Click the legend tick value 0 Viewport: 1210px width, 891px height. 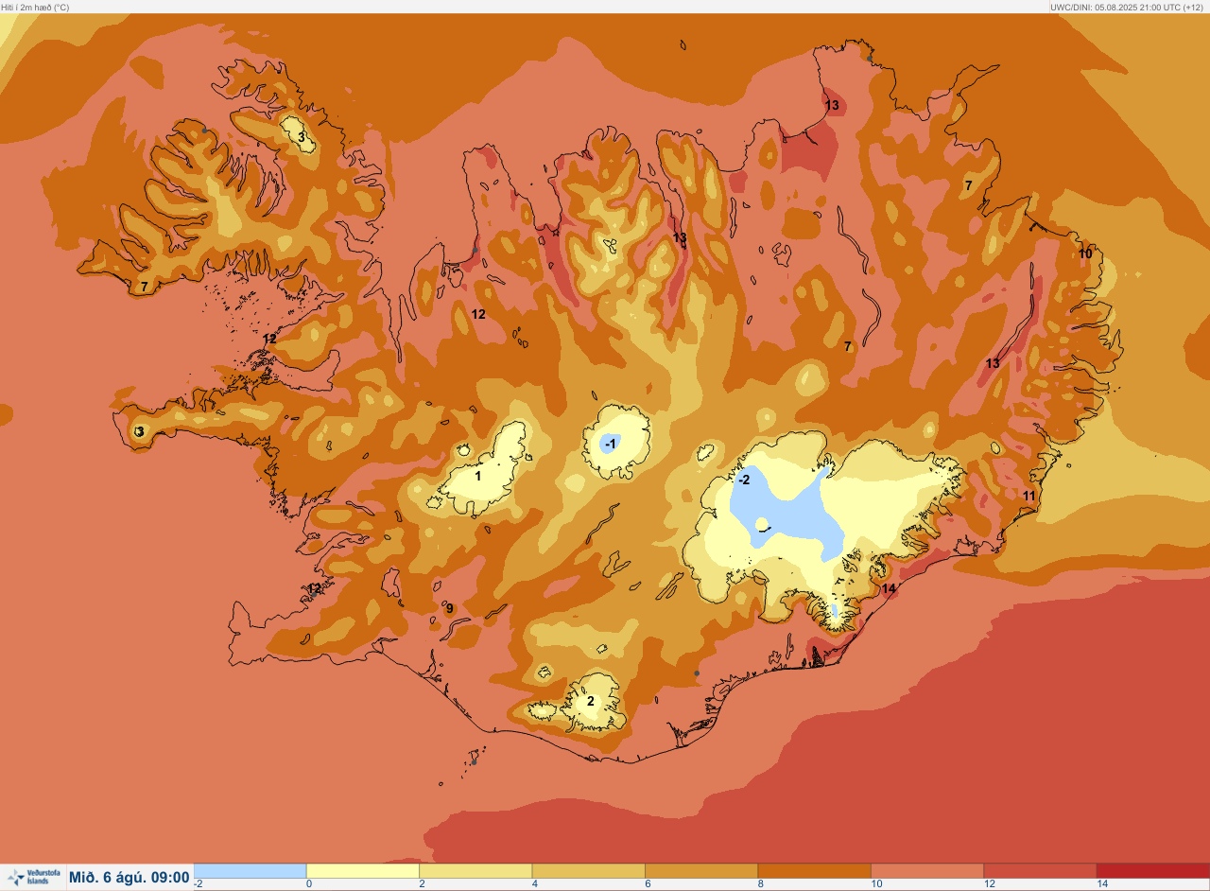pyautogui.click(x=309, y=883)
